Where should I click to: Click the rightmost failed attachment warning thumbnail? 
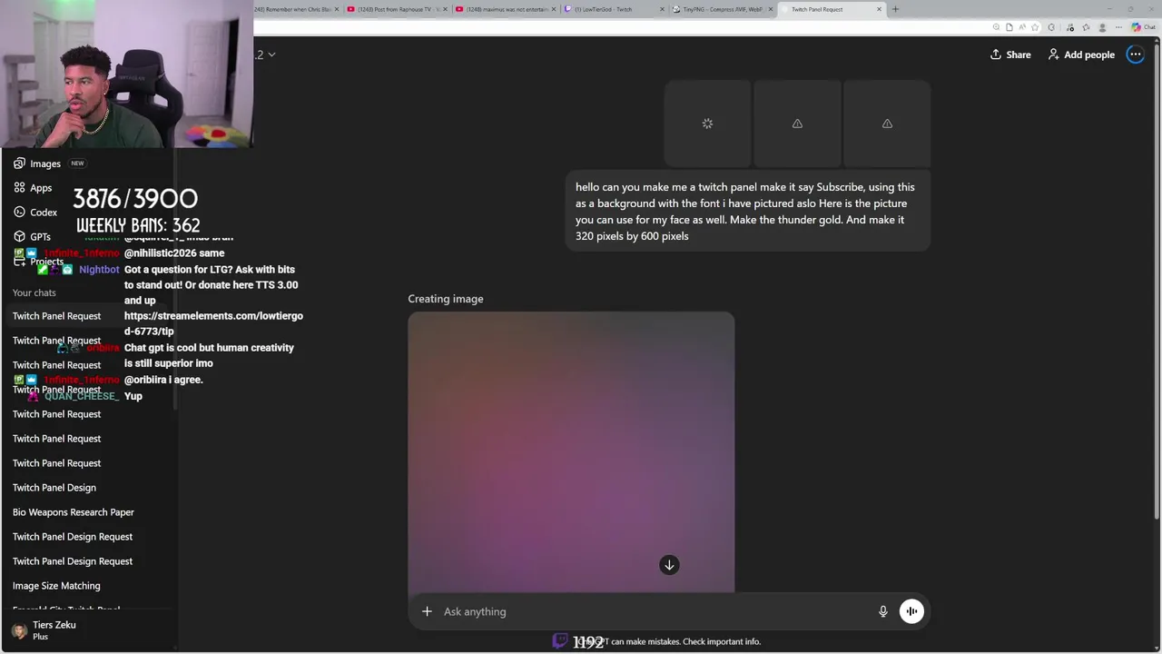(x=887, y=124)
